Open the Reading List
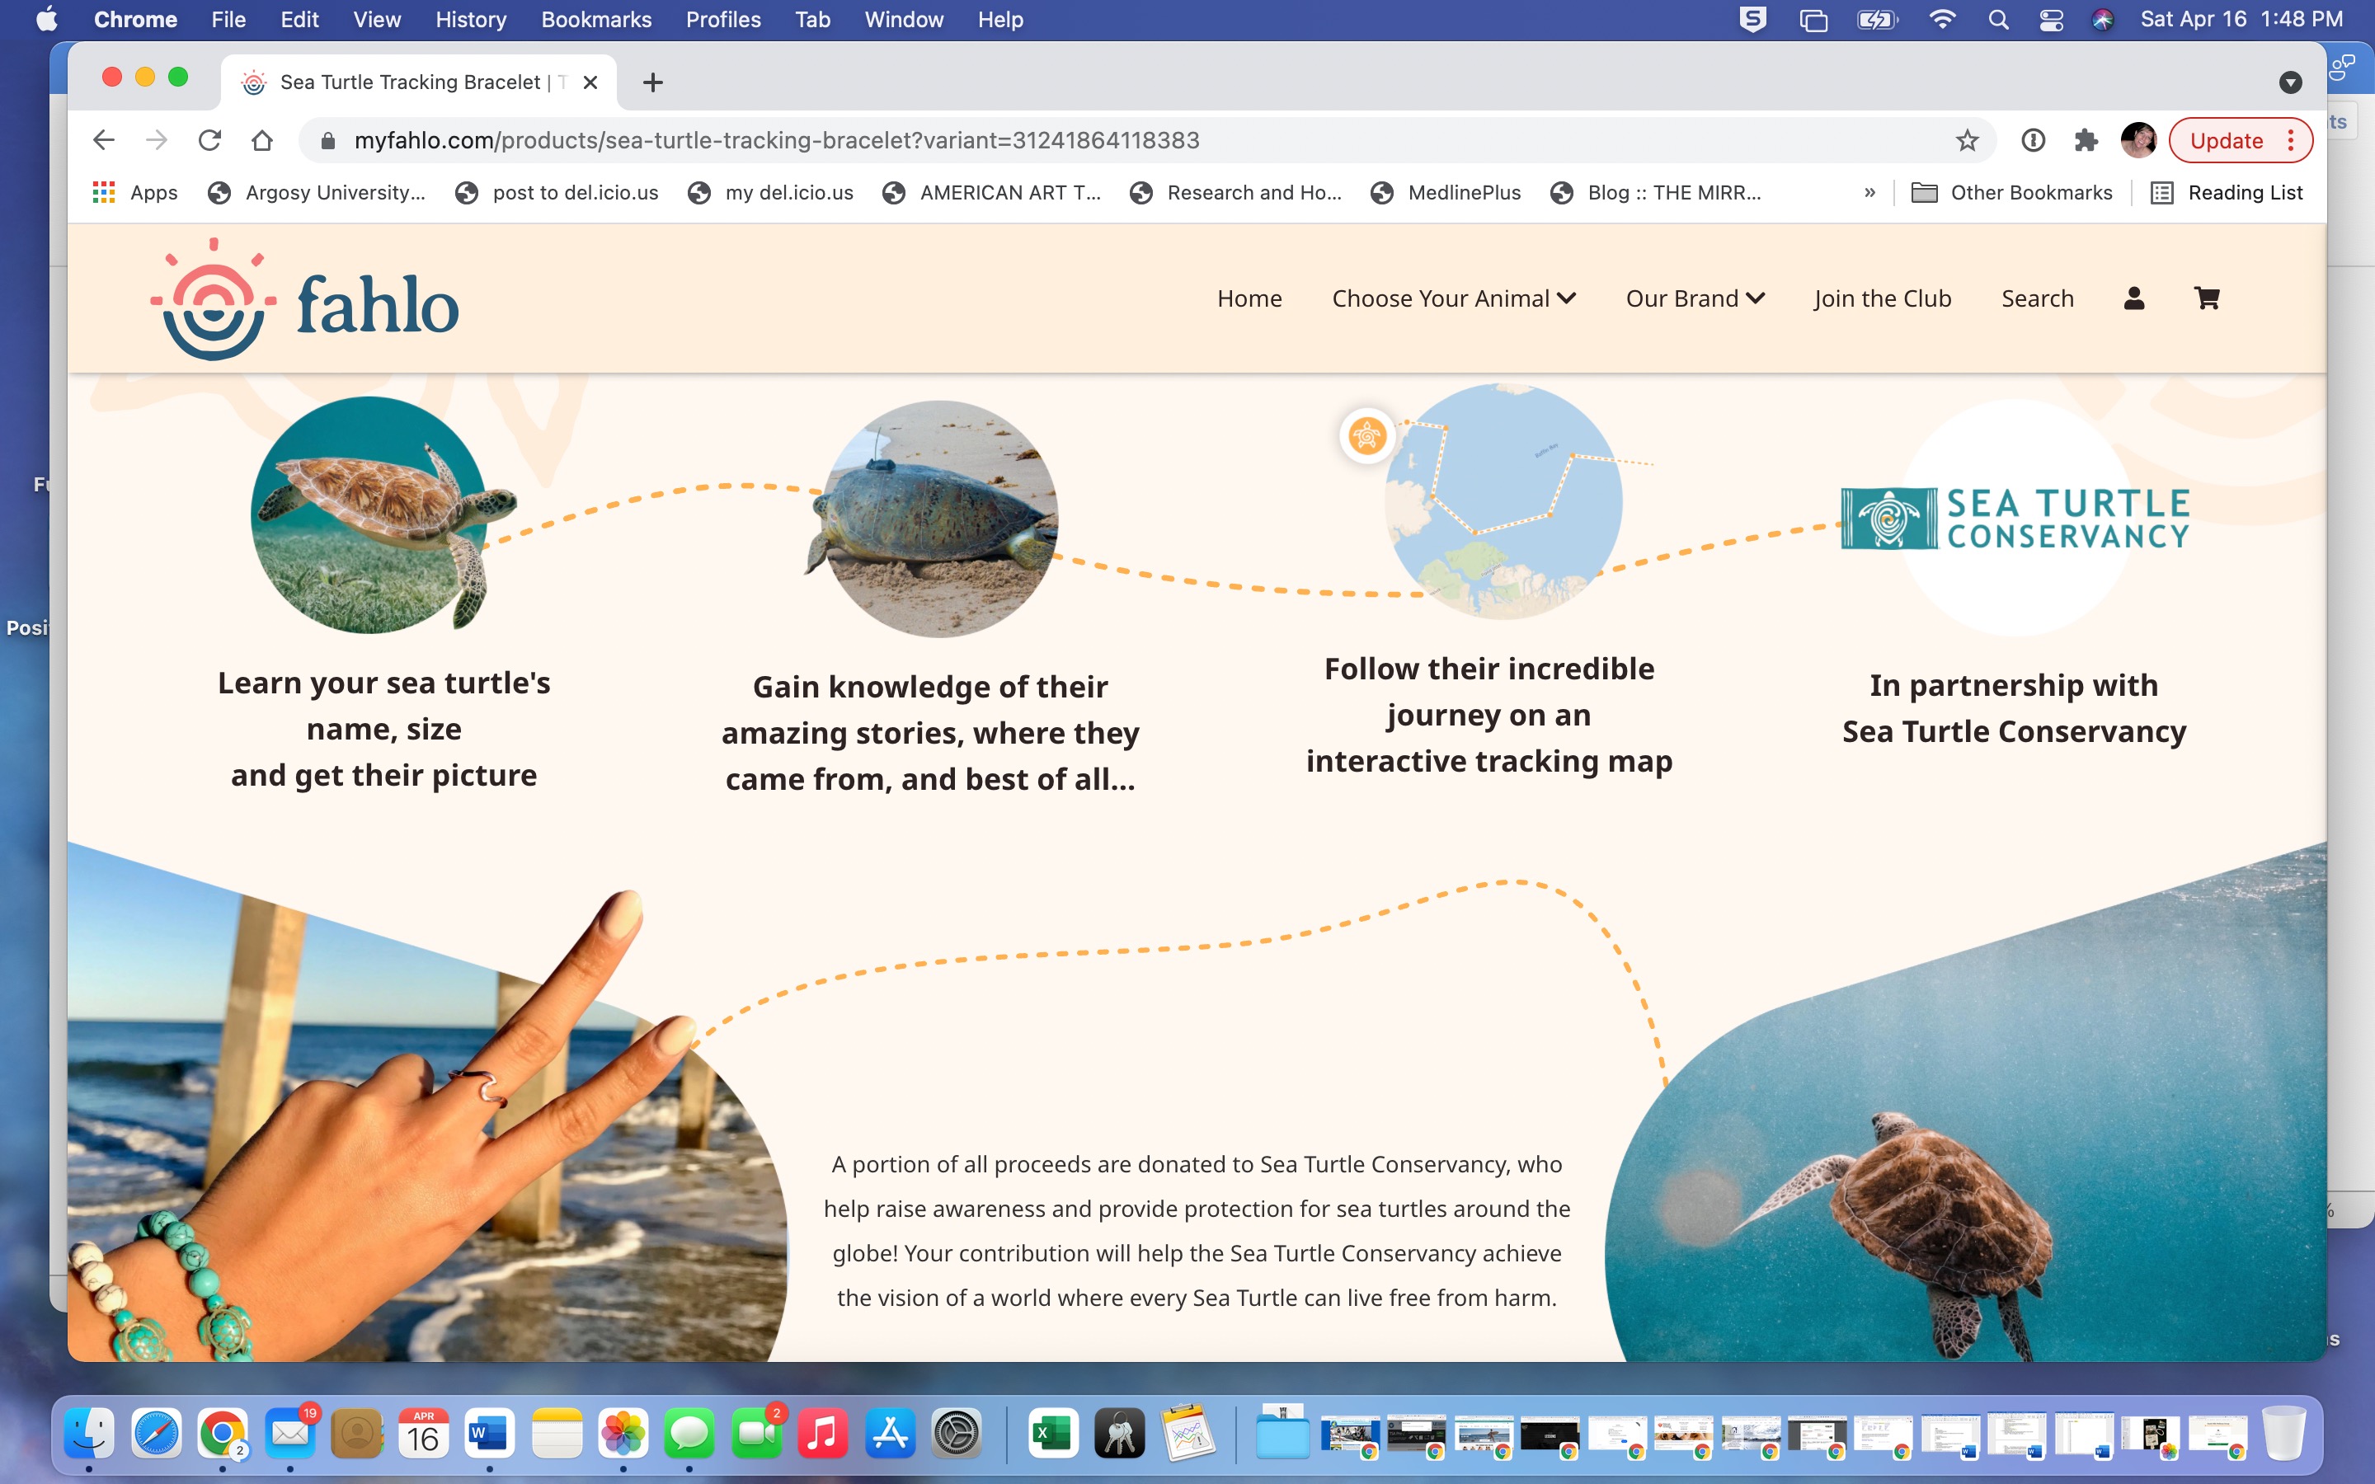This screenshot has width=2375, height=1484. [2227, 192]
